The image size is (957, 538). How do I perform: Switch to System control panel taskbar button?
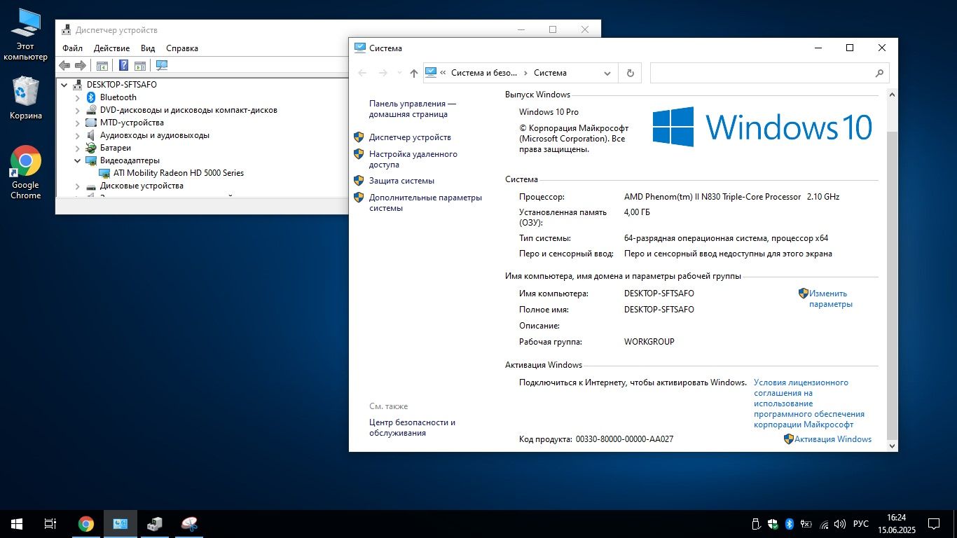(121, 523)
